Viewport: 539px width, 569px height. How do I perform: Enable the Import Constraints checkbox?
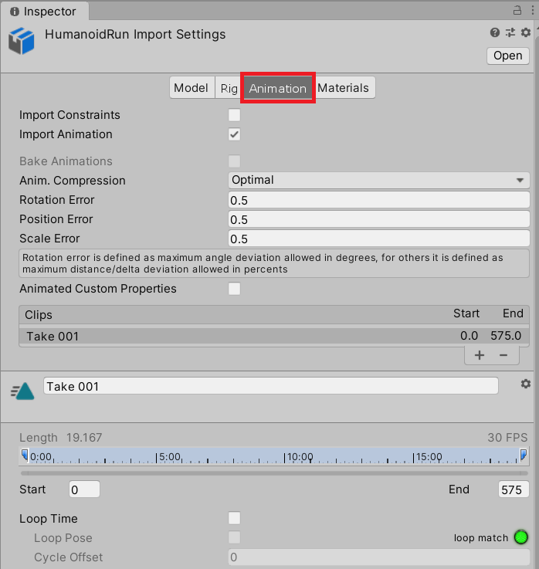click(235, 115)
